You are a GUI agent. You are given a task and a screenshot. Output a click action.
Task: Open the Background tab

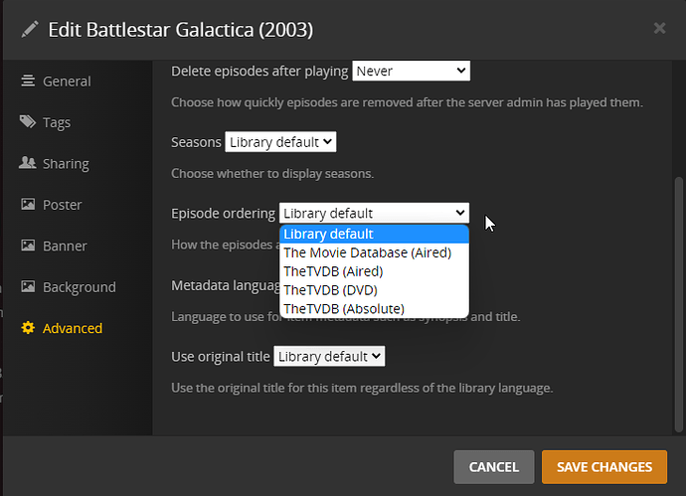click(x=80, y=287)
